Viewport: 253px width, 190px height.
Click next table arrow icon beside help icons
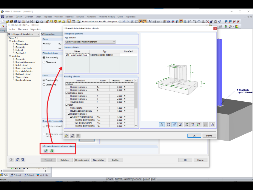(23, 160)
